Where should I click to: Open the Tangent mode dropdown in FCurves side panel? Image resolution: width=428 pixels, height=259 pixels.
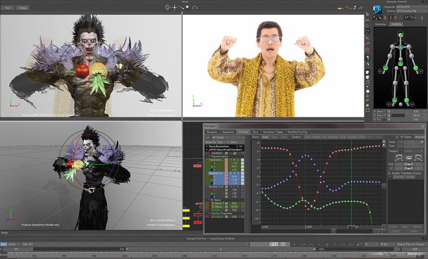pos(413,151)
